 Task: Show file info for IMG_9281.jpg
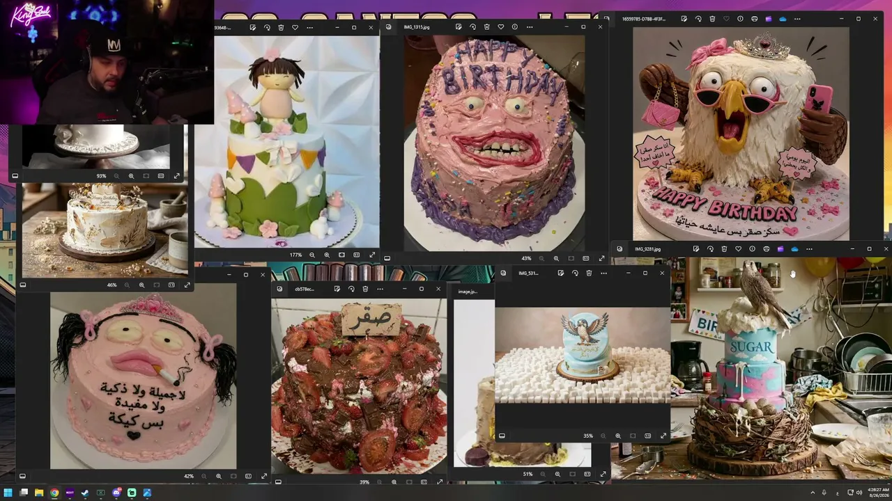[x=752, y=249]
